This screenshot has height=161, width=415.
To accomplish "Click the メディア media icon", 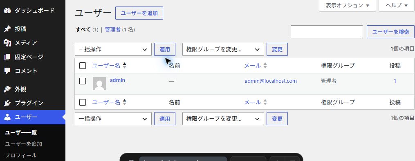I will pyautogui.click(x=7, y=43).
